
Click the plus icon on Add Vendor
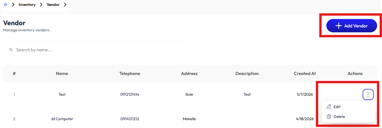(339, 26)
